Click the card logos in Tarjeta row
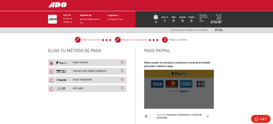The width and height of the screenshot is (273, 124). 61,71
